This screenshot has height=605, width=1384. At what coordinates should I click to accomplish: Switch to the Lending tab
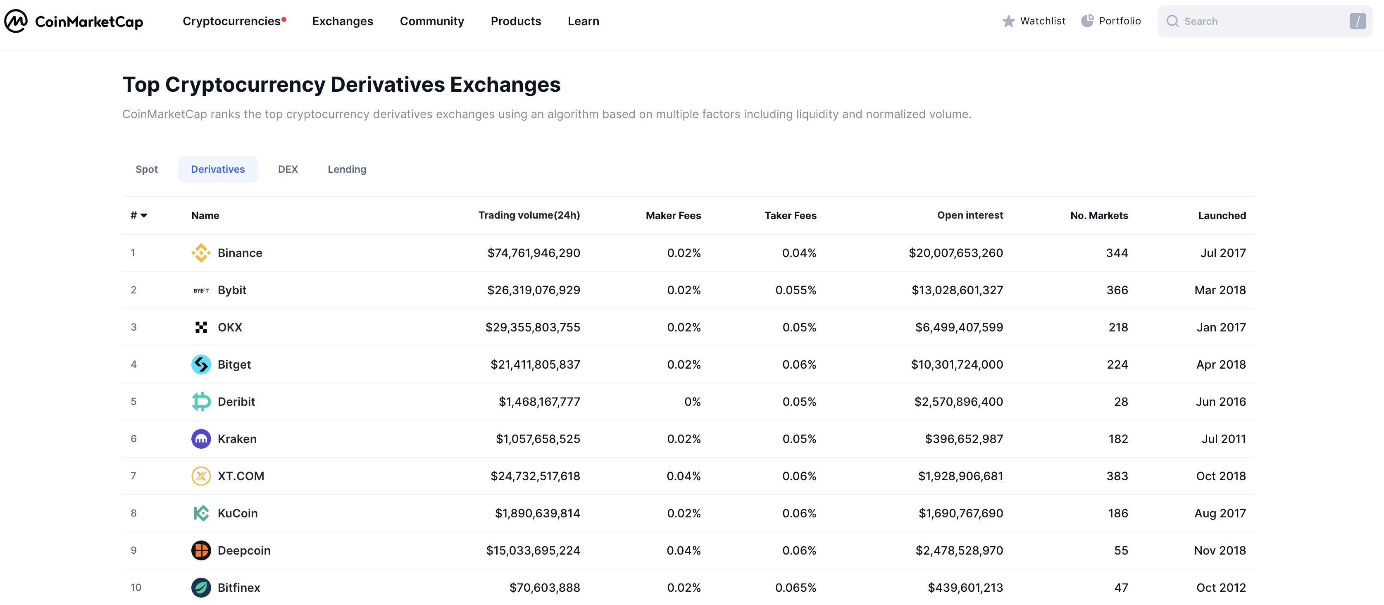(347, 169)
